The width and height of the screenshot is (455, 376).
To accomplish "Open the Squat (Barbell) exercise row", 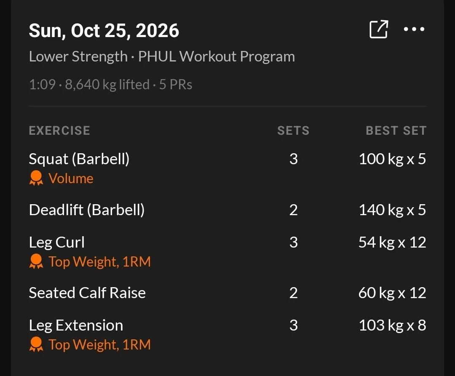I will coord(227,168).
